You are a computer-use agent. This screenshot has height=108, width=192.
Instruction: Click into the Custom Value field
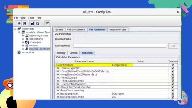[x=120, y=46]
